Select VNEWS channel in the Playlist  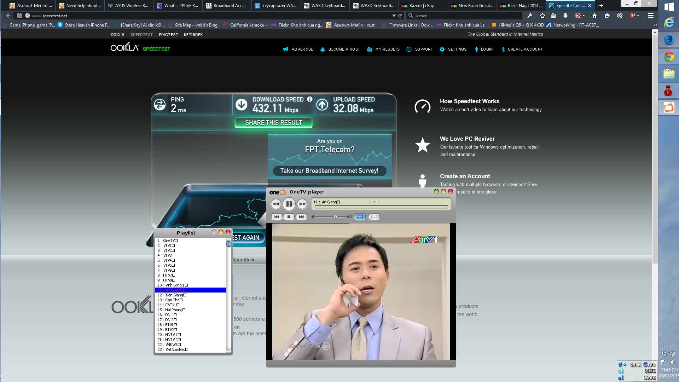[190, 345]
